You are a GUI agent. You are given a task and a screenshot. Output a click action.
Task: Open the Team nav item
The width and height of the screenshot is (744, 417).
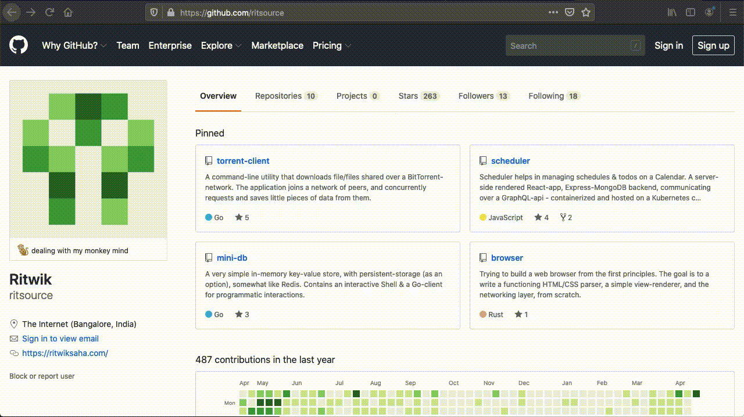pos(128,45)
